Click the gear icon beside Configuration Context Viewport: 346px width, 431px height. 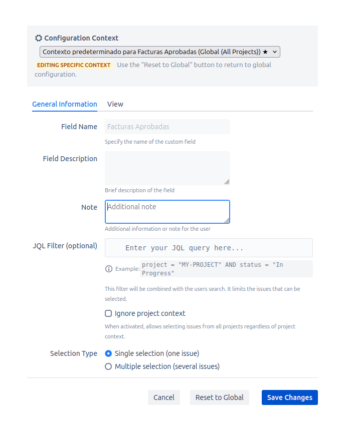[x=38, y=38]
